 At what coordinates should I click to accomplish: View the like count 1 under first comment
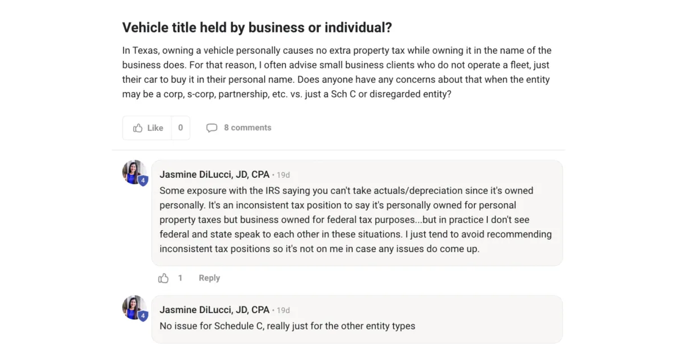pyautogui.click(x=181, y=278)
